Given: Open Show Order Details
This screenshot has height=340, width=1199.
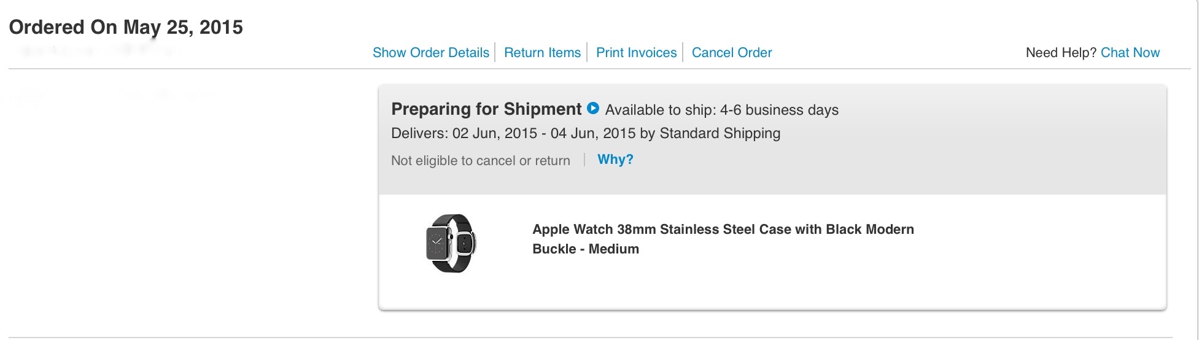Looking at the screenshot, I should pos(431,53).
